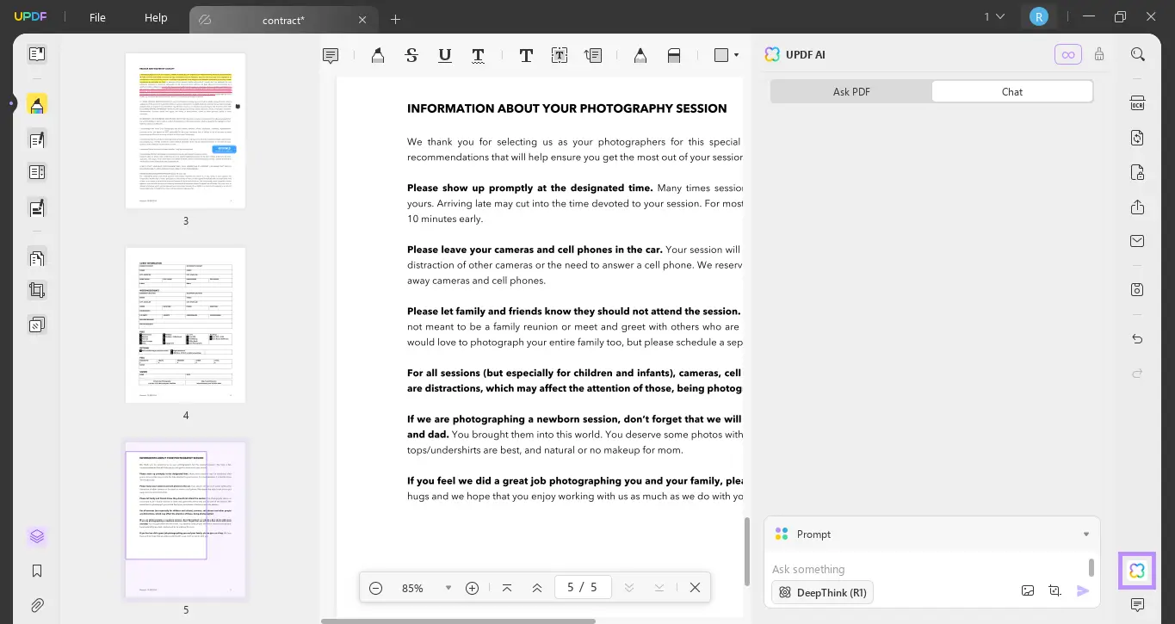Select the Highlight text tool
The height and width of the screenshot is (624, 1175).
tap(378, 56)
